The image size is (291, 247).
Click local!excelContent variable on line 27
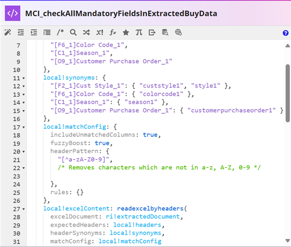click(x=76, y=209)
